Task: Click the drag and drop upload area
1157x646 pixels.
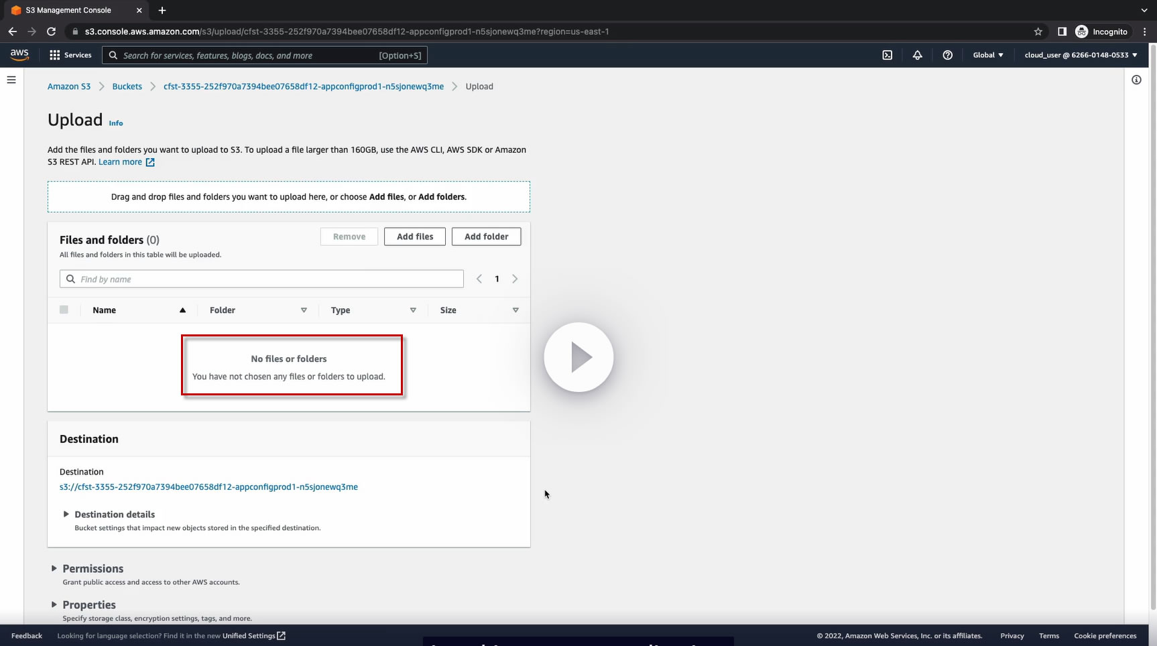Action: pos(289,197)
